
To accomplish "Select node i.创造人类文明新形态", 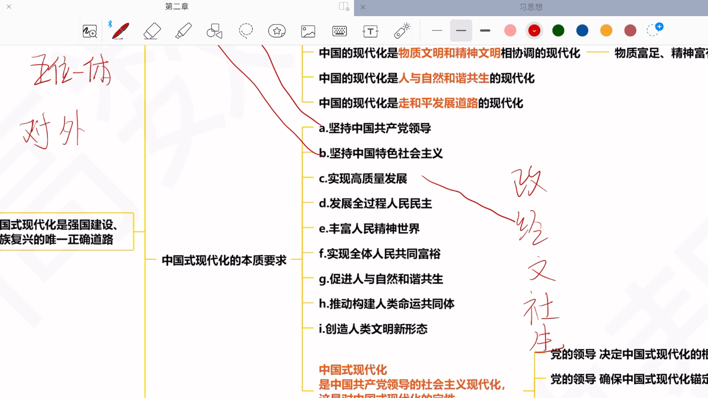I will [373, 329].
